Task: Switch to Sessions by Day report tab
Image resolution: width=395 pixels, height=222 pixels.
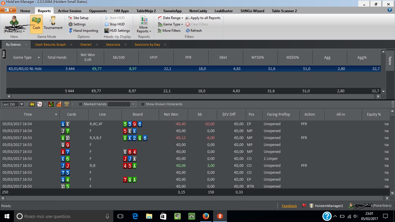Action: click(x=147, y=45)
